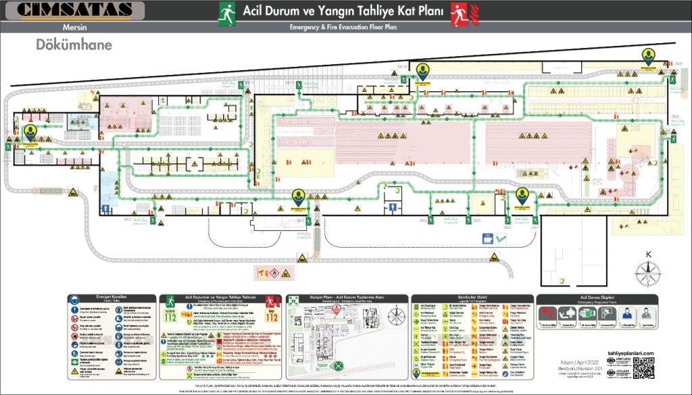Screen dimensions: 692x395
Task: Select the location pin near exit DK10
Action: point(423,70)
